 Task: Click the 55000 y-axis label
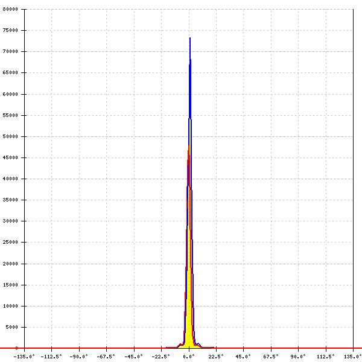click(x=10, y=115)
